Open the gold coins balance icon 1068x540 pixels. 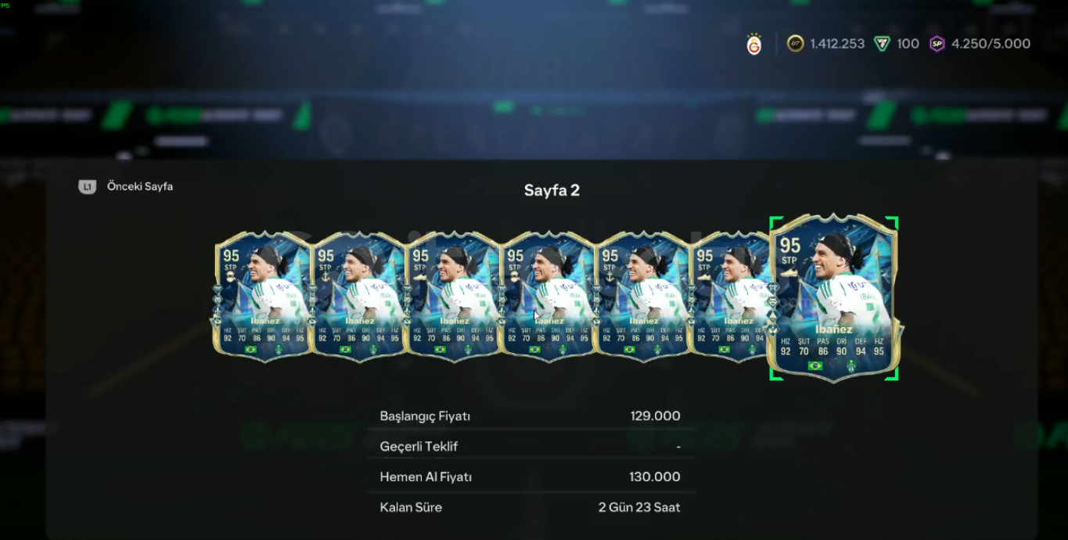795,44
